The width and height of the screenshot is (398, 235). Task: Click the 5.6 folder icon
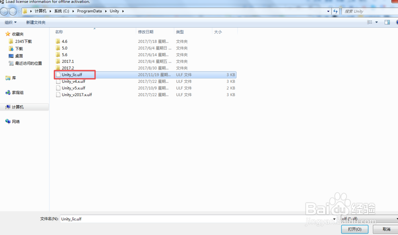click(58, 54)
